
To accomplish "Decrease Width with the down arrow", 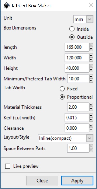I will (91, 60).
